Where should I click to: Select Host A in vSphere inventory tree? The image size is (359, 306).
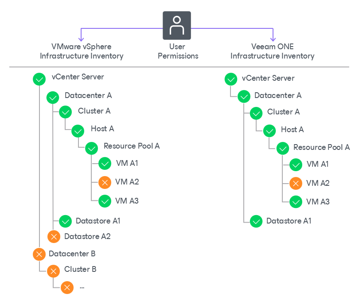tap(102, 129)
